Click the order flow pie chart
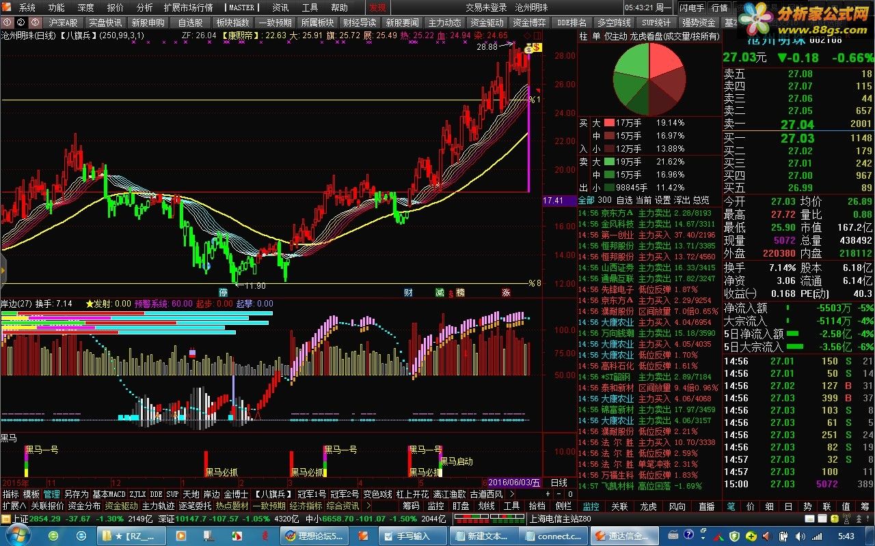The width and height of the screenshot is (875, 546). pos(649,80)
